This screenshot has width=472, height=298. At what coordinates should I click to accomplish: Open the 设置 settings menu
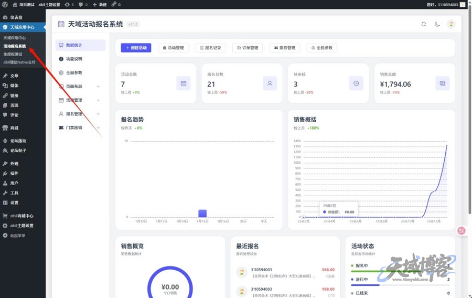click(23, 203)
